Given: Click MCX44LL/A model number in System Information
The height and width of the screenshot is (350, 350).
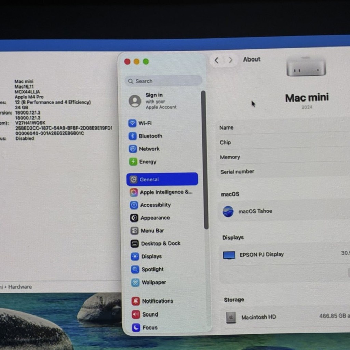Looking at the screenshot, I should 27,92.
